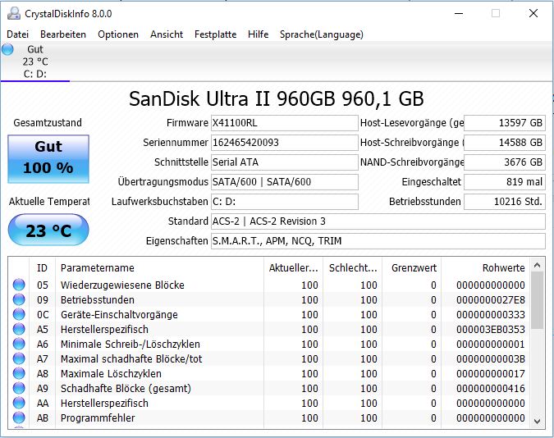Select the Schadhafte Blöcke (gesamt) row
This screenshot has height=438, width=554.
tap(269, 389)
